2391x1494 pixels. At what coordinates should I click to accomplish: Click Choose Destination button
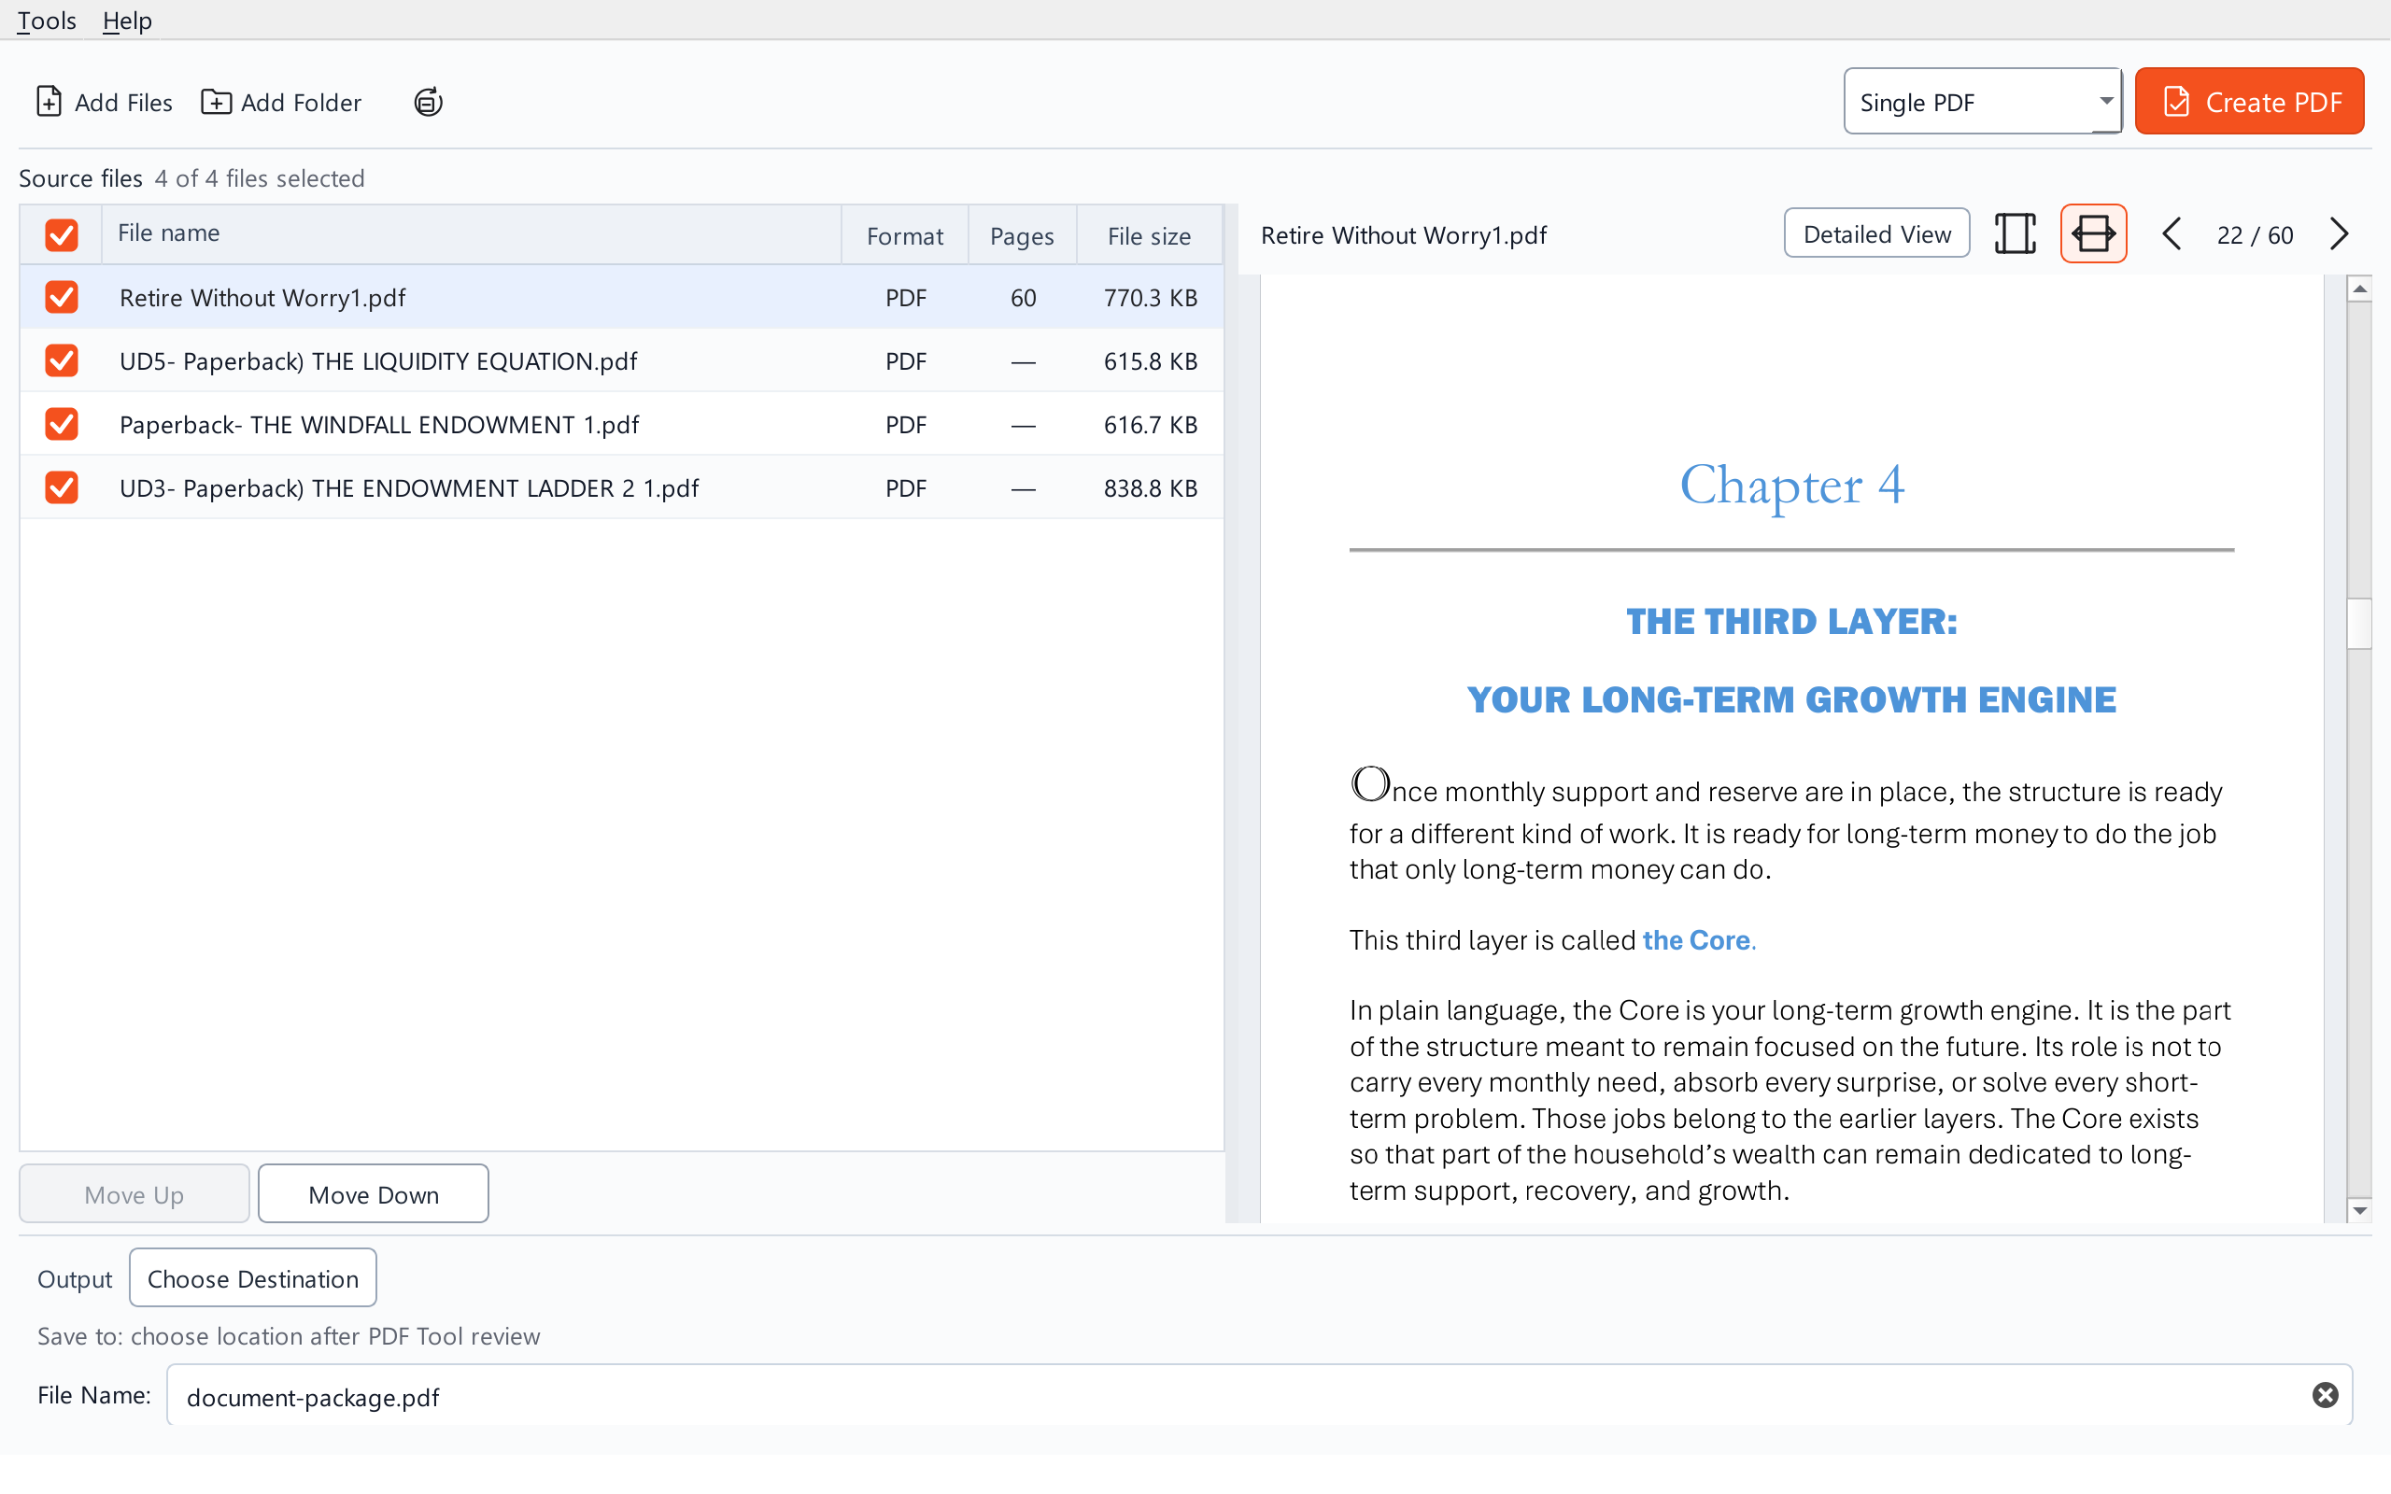252,1277
